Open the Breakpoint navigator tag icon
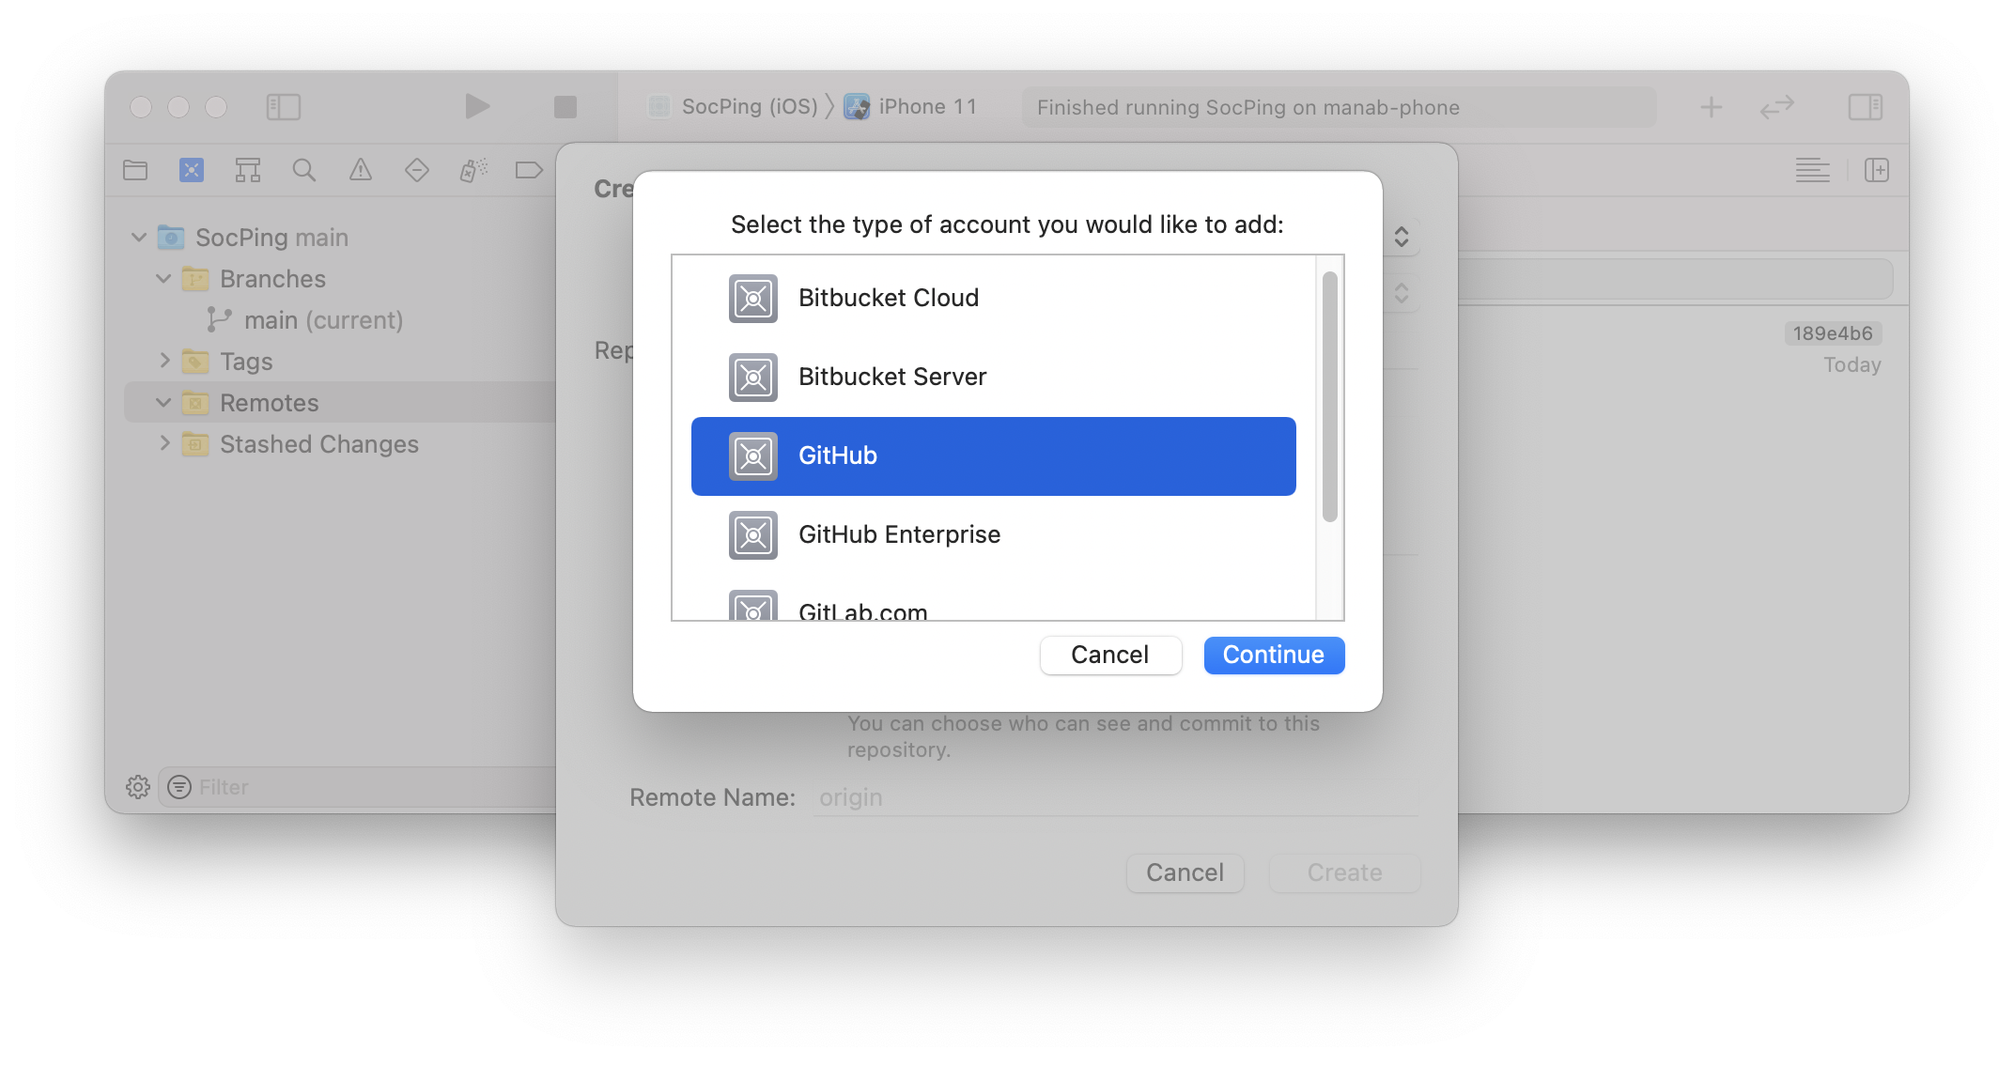This screenshot has width=2014, height=1065. click(529, 170)
